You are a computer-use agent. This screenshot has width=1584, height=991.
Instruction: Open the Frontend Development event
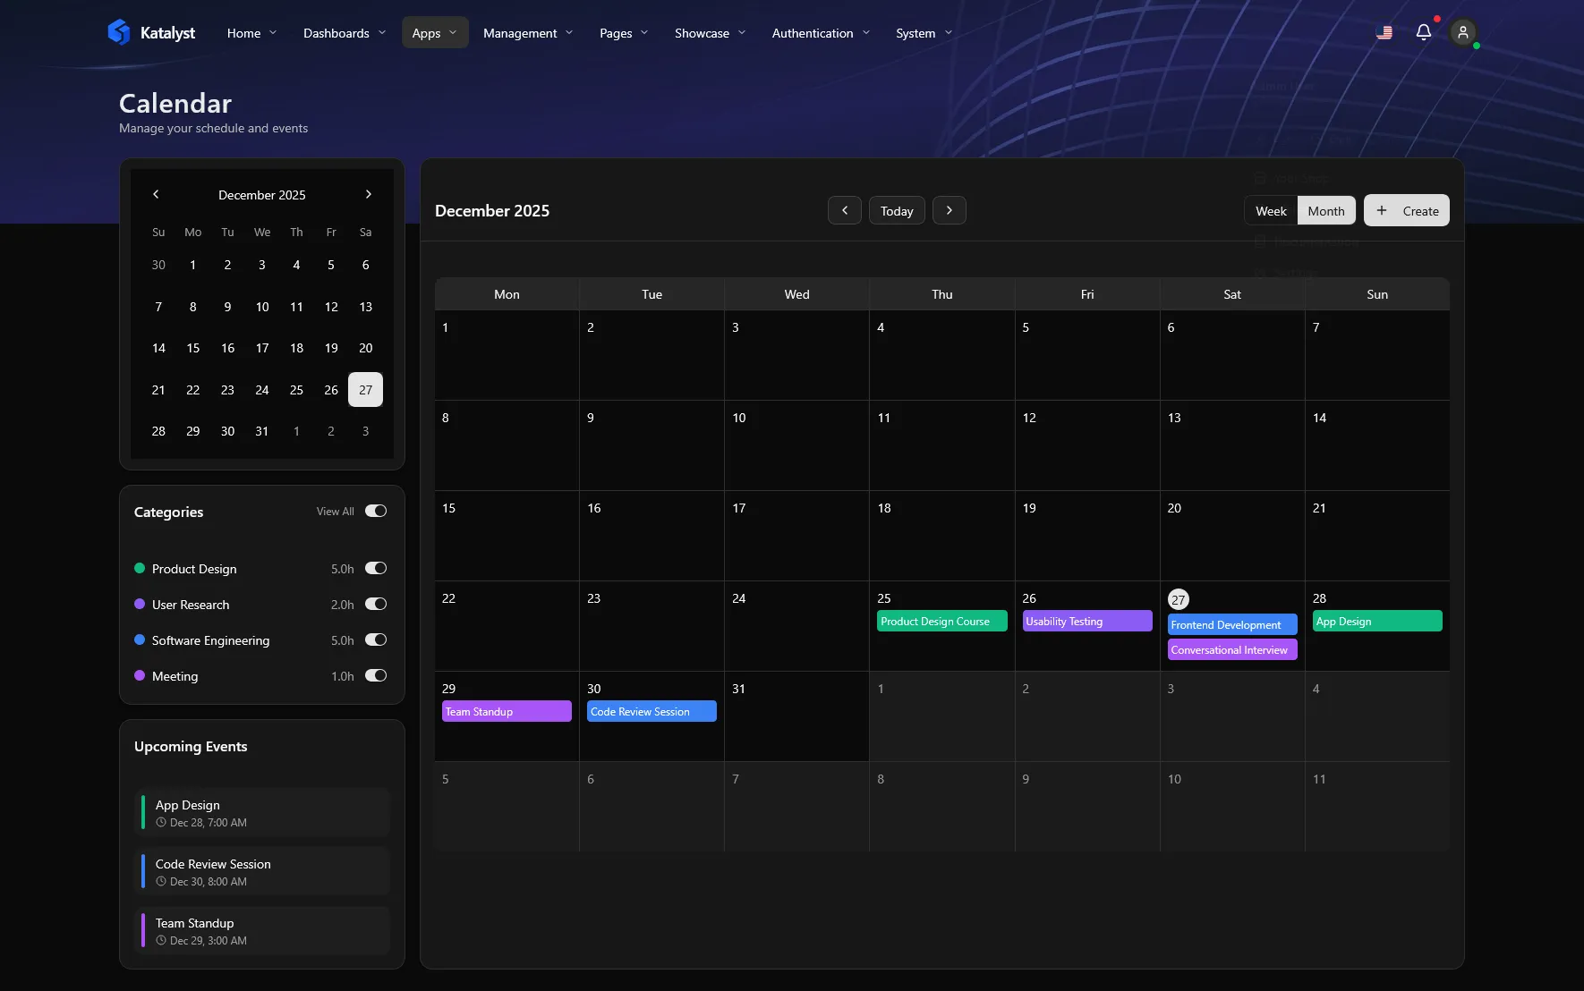pos(1231,624)
